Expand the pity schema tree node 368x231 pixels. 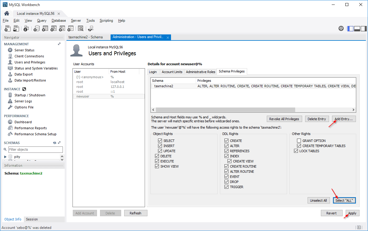click(5, 157)
